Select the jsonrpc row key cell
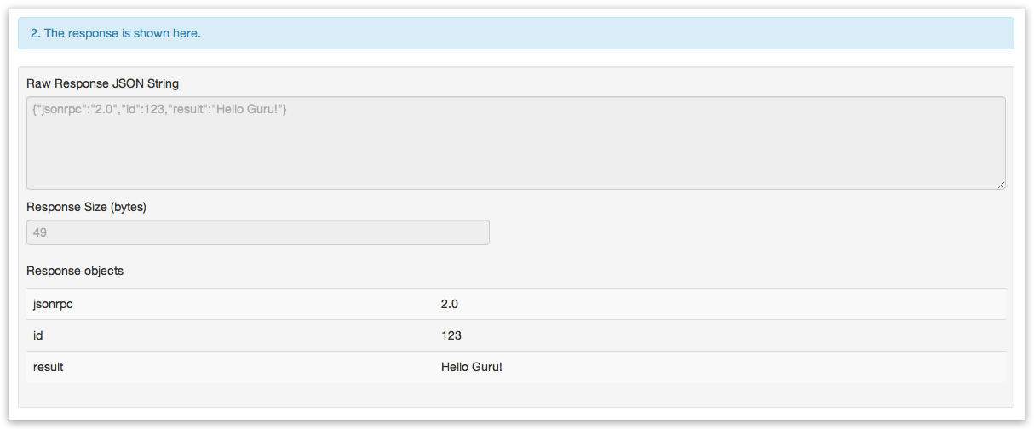The image size is (1034, 429). 230,304
